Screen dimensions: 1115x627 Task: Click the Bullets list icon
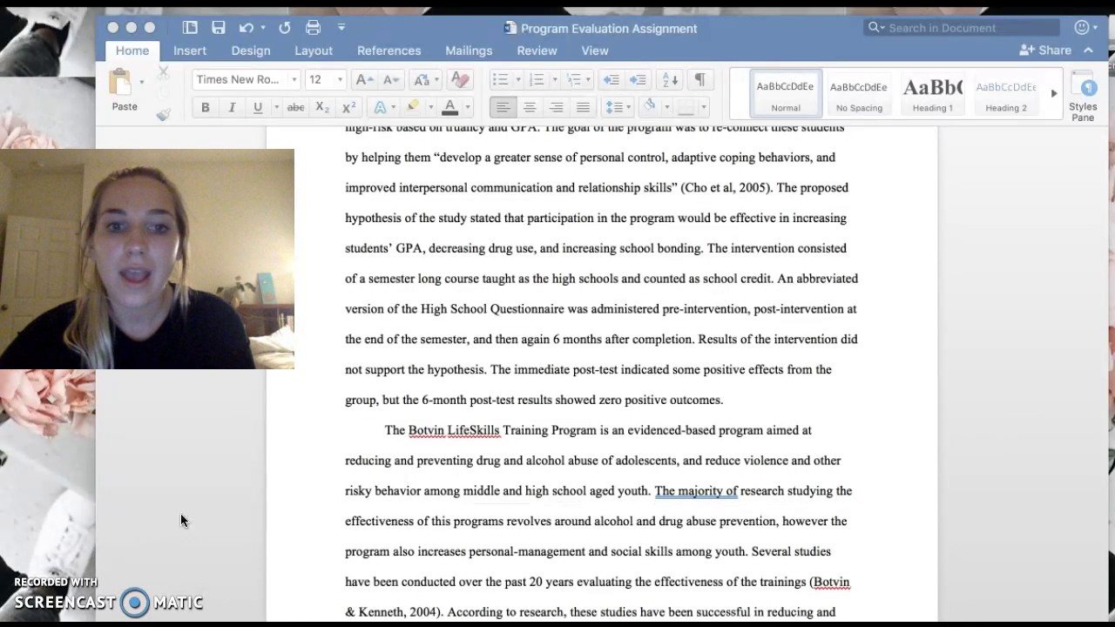[500, 79]
